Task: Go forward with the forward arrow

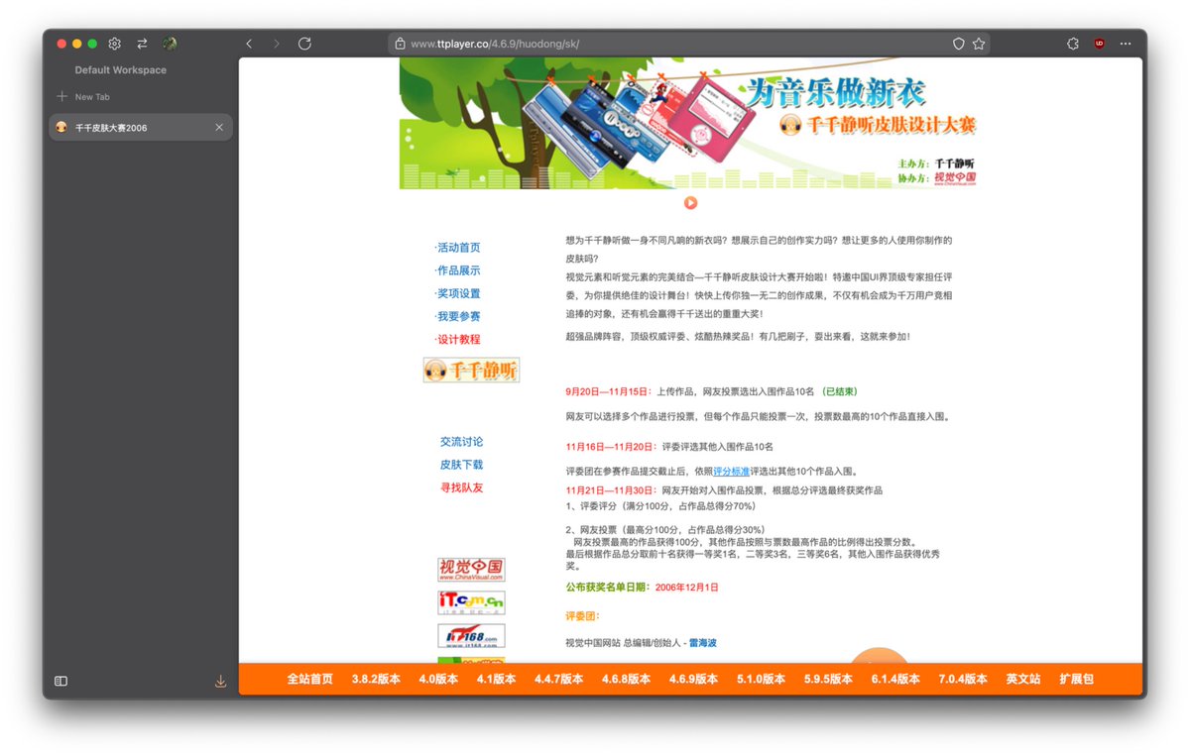Action: (x=277, y=44)
